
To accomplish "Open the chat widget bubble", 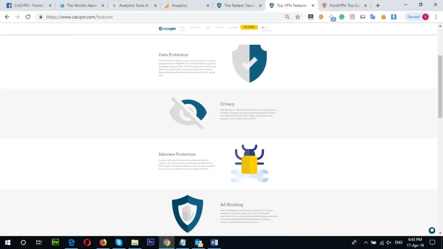I will [432, 230].
